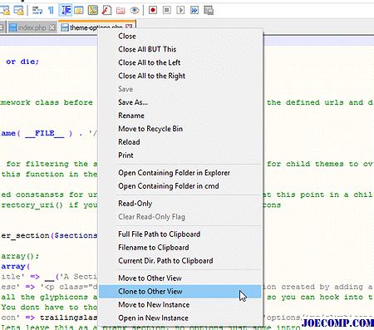Choose Clone to Other View
Image resolution: width=374 pixels, height=330 pixels.
[x=180, y=292]
